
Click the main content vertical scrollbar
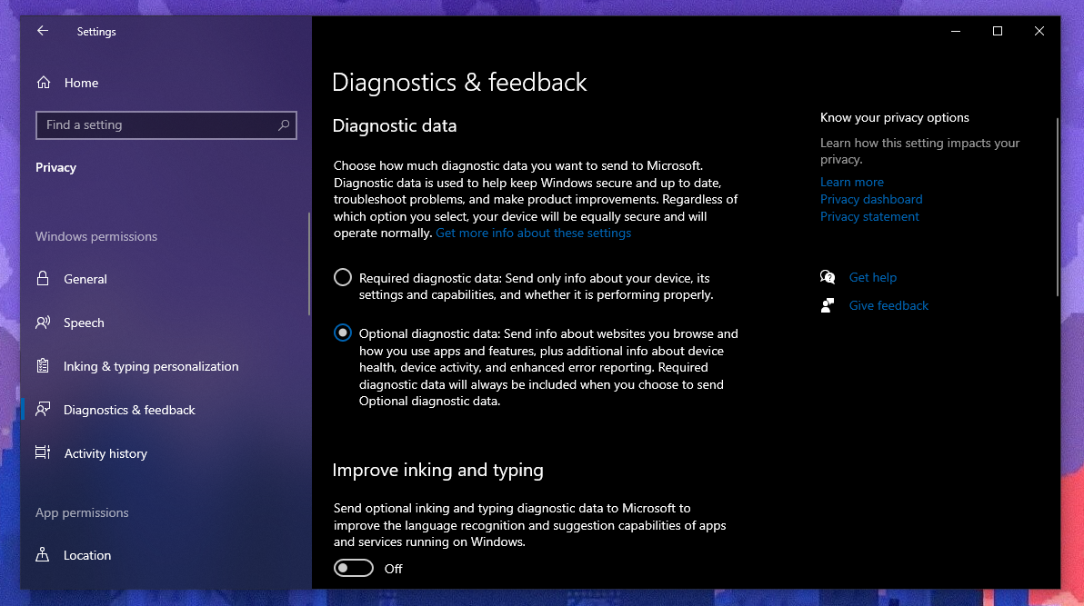click(1057, 207)
